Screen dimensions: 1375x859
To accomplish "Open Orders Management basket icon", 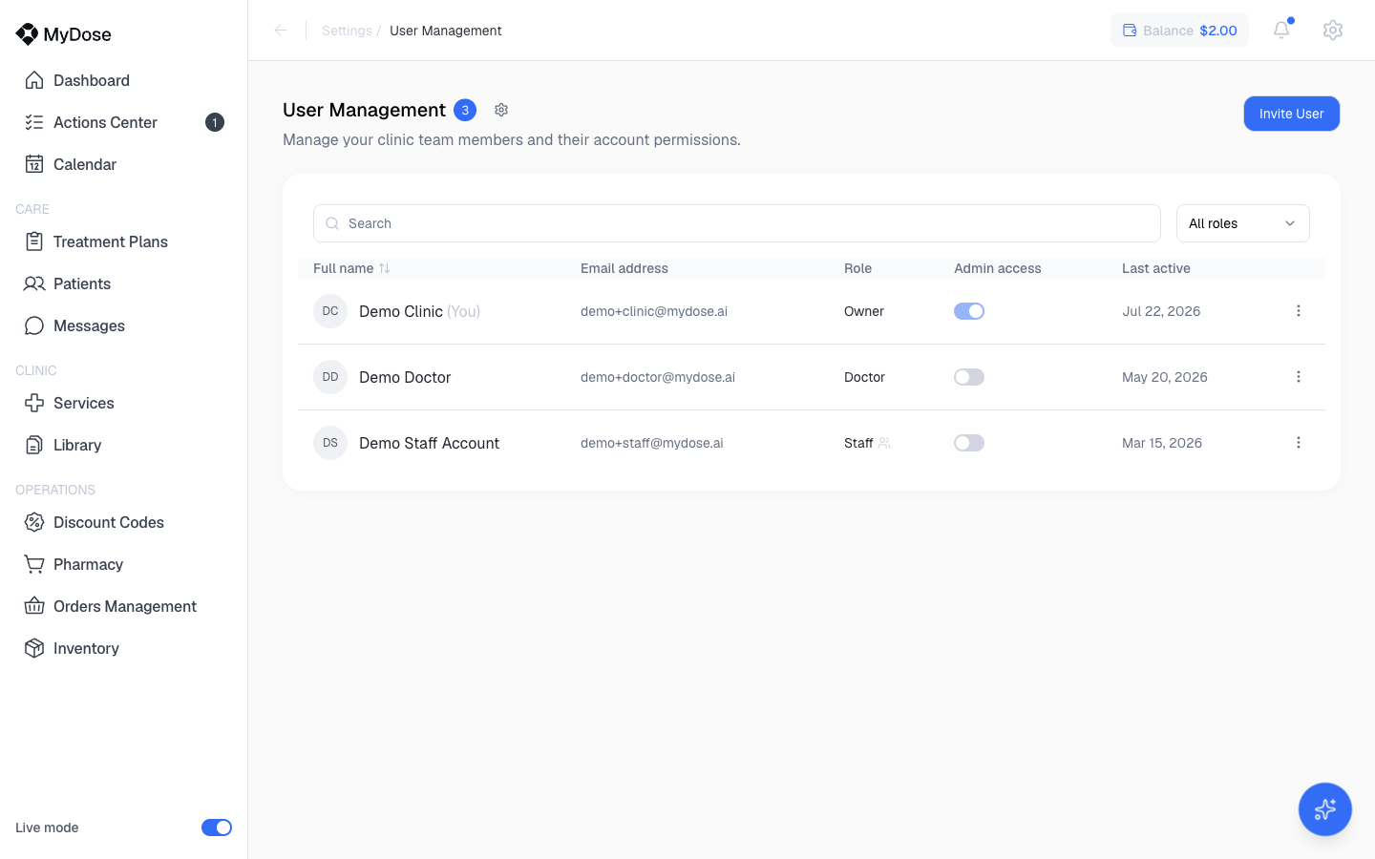I will (34, 606).
